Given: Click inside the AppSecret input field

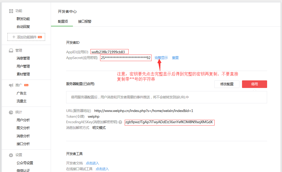Looking at the screenshot, I should point(125,58).
